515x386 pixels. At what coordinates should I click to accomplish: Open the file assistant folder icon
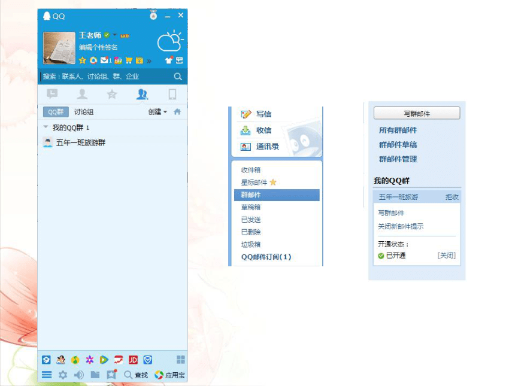point(95,375)
